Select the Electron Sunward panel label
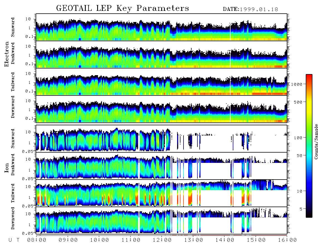The image size is (318, 245). tap(13, 27)
